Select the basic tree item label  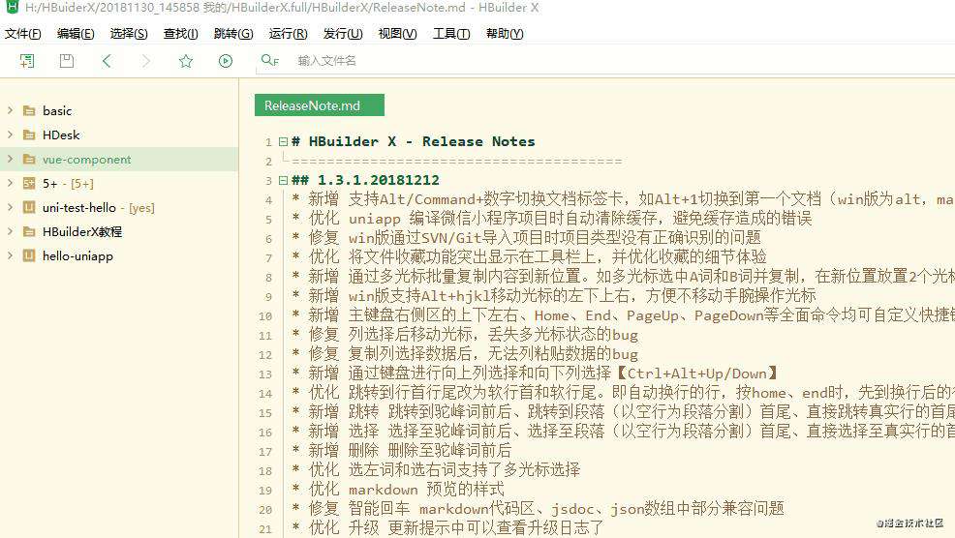pos(57,110)
